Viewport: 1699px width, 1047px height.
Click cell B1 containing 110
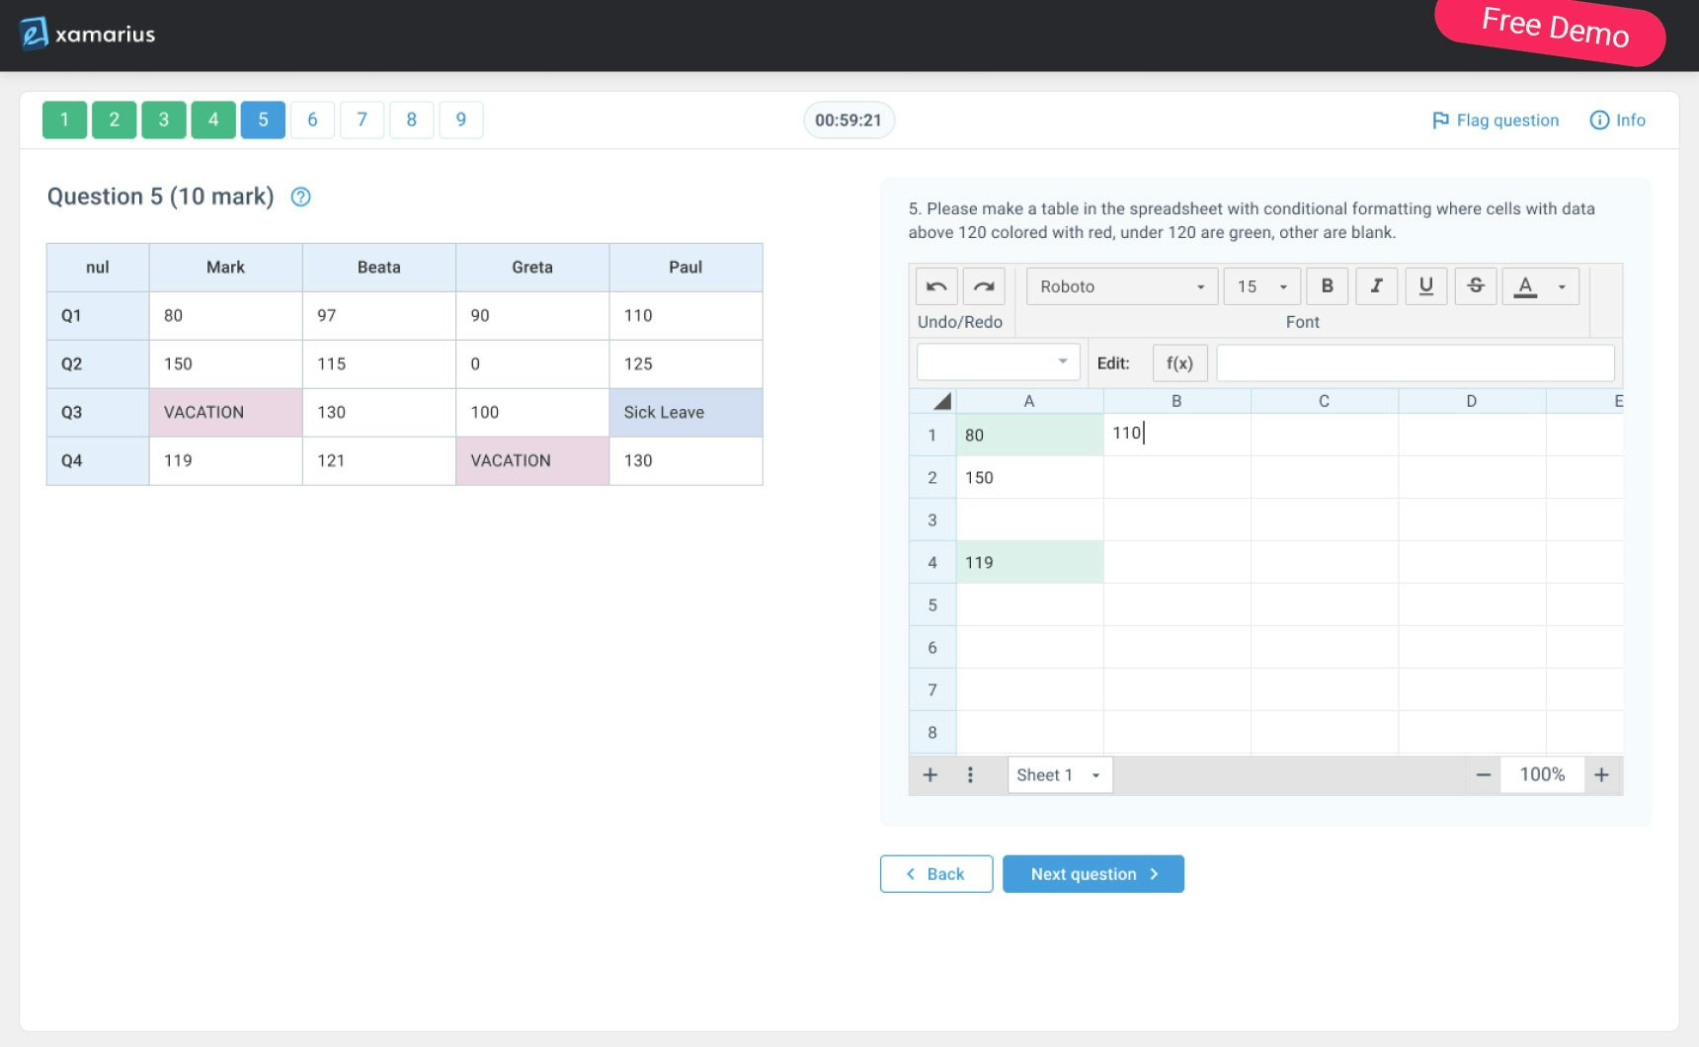[x=1176, y=435]
